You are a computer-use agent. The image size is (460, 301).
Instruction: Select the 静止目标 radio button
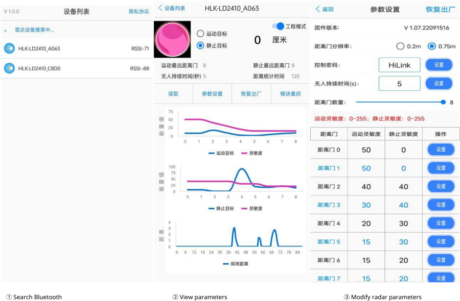[200, 45]
